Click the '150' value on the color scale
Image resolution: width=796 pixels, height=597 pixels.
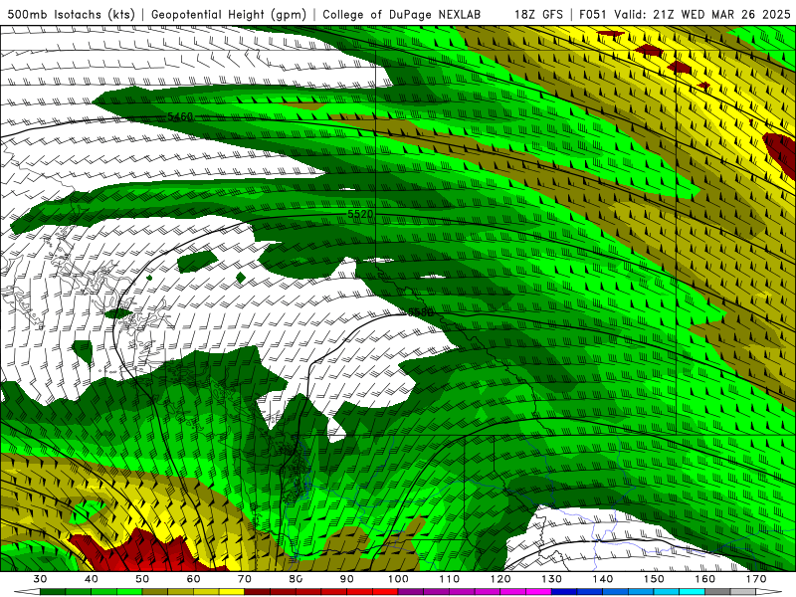[654, 579]
